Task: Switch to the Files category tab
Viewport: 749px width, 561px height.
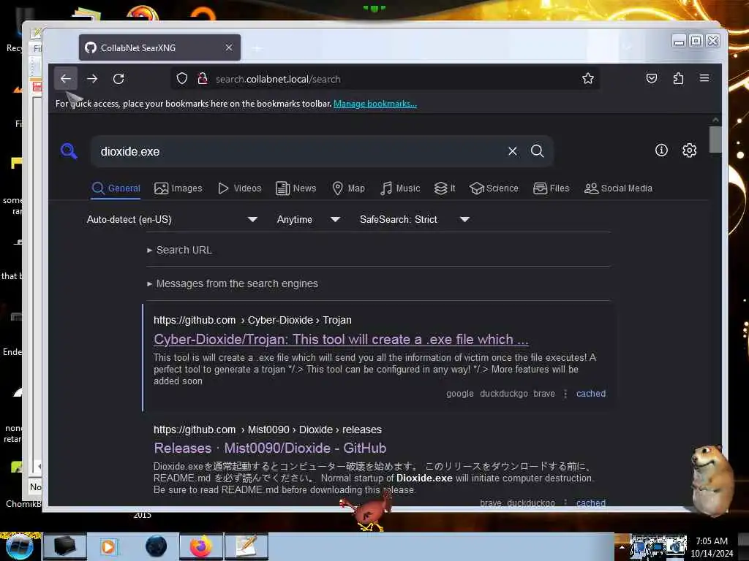Action: [x=552, y=188]
